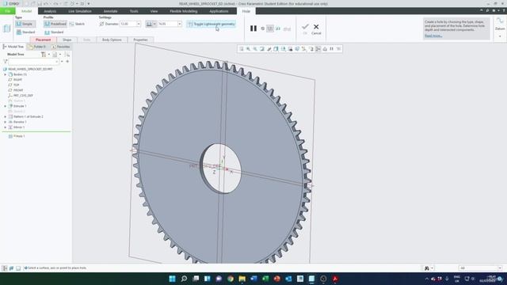Toggle the Spin Center icon

point(318,49)
